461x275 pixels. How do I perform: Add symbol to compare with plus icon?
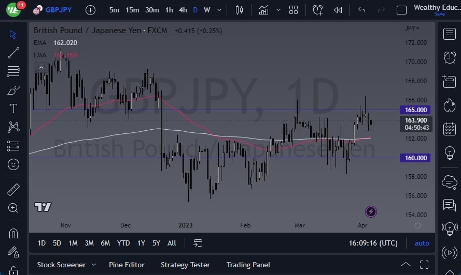90,10
